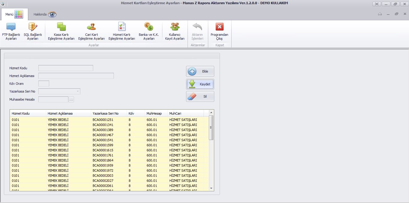Open Kullanıcı Kayıt Ayarları icon

click(175, 27)
